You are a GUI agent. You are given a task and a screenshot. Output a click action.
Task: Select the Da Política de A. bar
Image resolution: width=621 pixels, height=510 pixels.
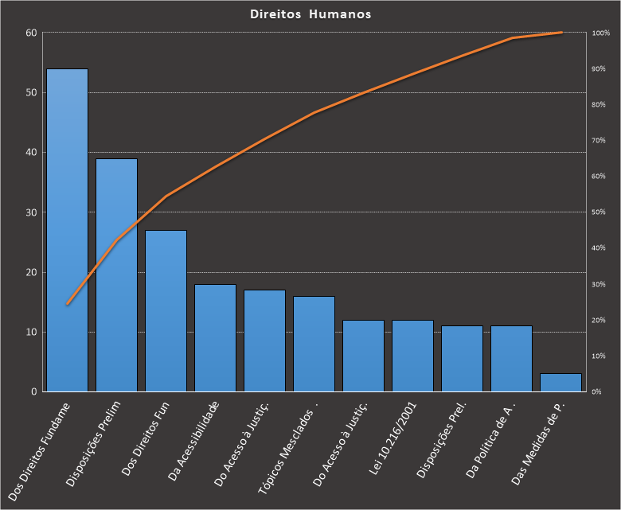511,358
